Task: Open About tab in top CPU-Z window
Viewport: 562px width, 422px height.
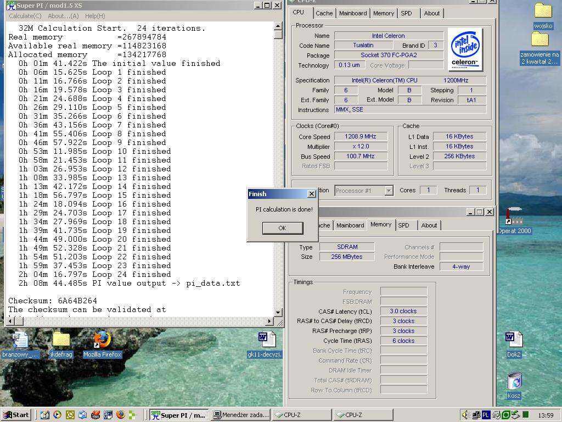Action: [431, 13]
